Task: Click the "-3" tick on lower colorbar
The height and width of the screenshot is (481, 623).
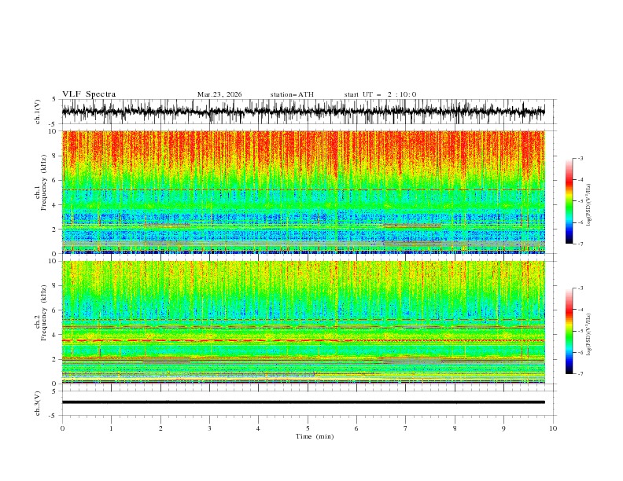Action: 581,288
